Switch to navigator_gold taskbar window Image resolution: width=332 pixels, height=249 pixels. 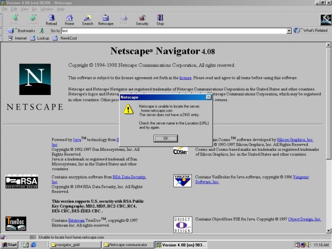(x=75, y=245)
